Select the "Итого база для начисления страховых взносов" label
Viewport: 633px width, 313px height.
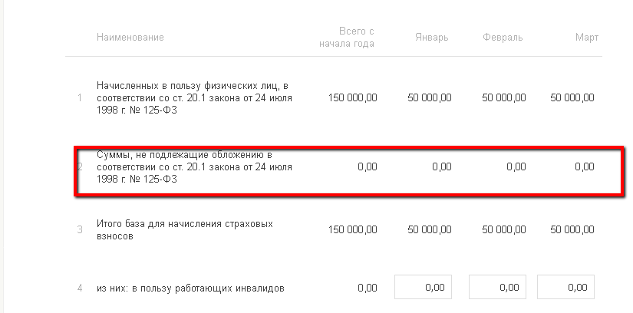tap(185, 229)
